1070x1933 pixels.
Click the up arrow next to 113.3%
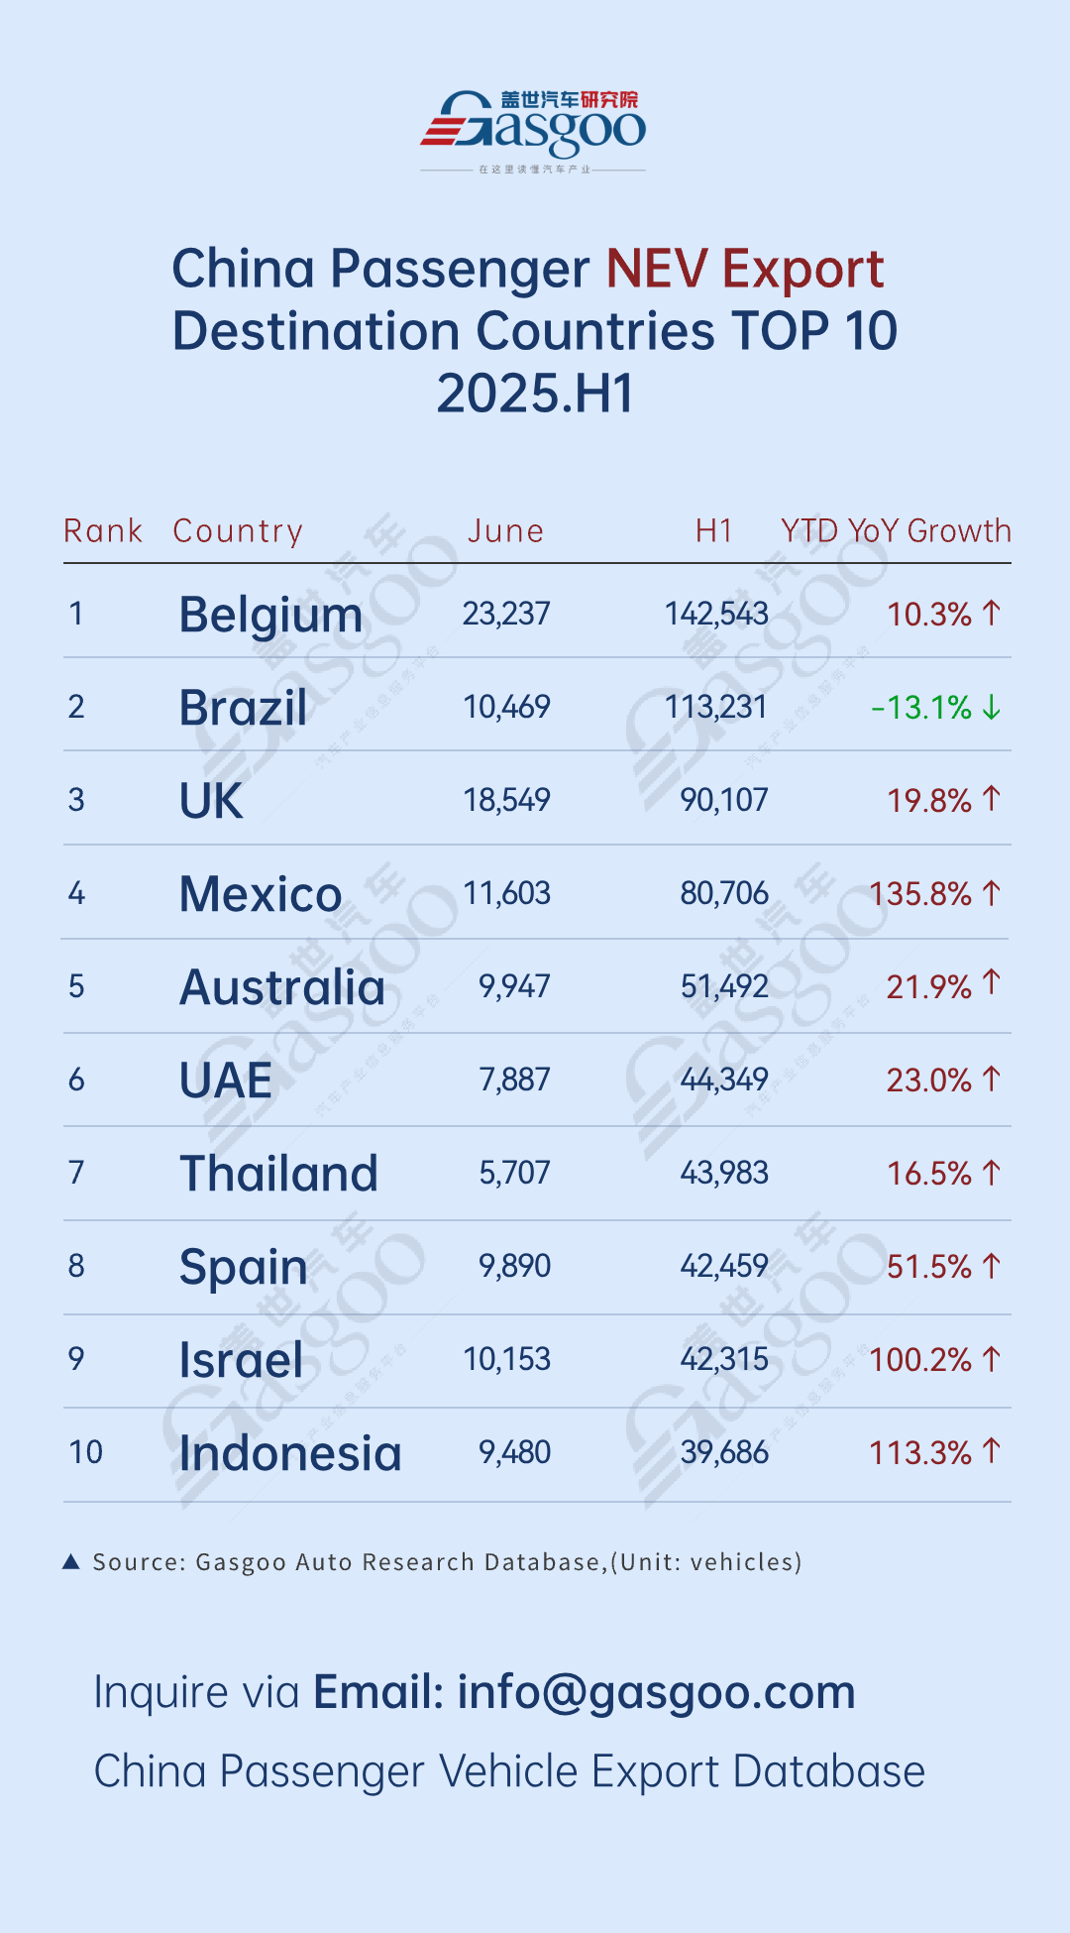(992, 1452)
